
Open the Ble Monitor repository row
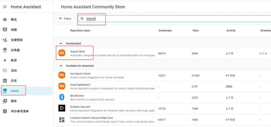click(x=162, y=98)
